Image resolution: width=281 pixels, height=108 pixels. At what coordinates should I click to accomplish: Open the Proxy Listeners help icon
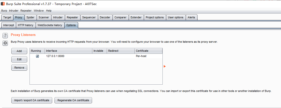(x=5, y=35)
